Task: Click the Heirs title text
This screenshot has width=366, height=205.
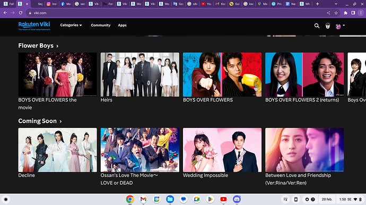Action: tap(107, 100)
